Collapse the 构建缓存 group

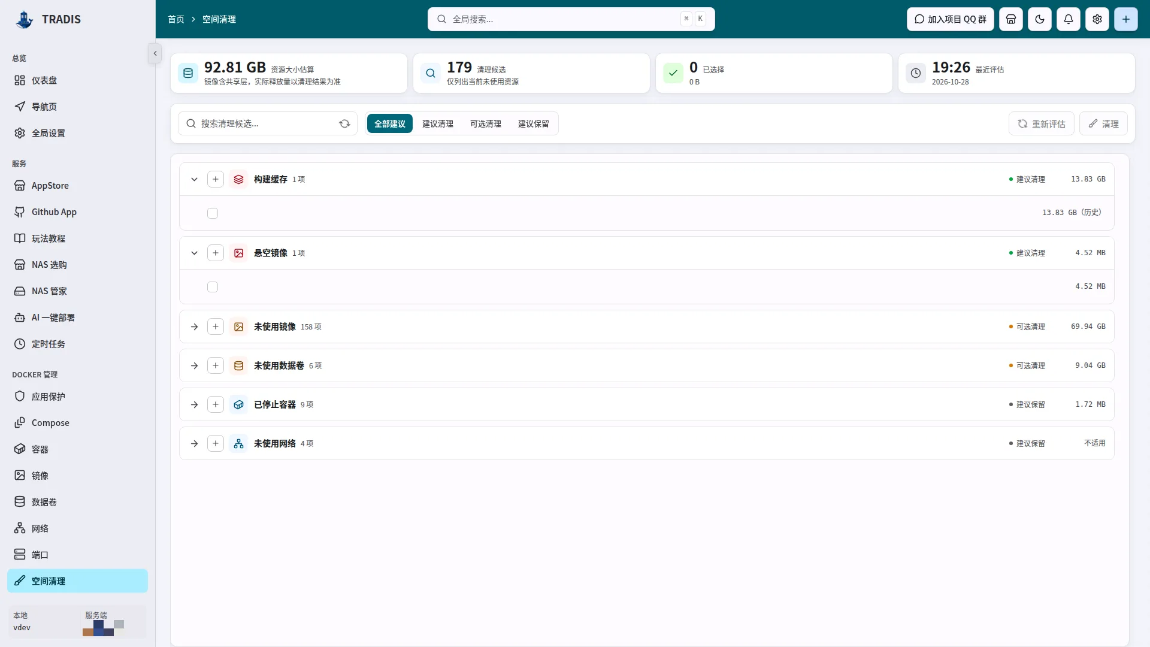click(x=194, y=179)
